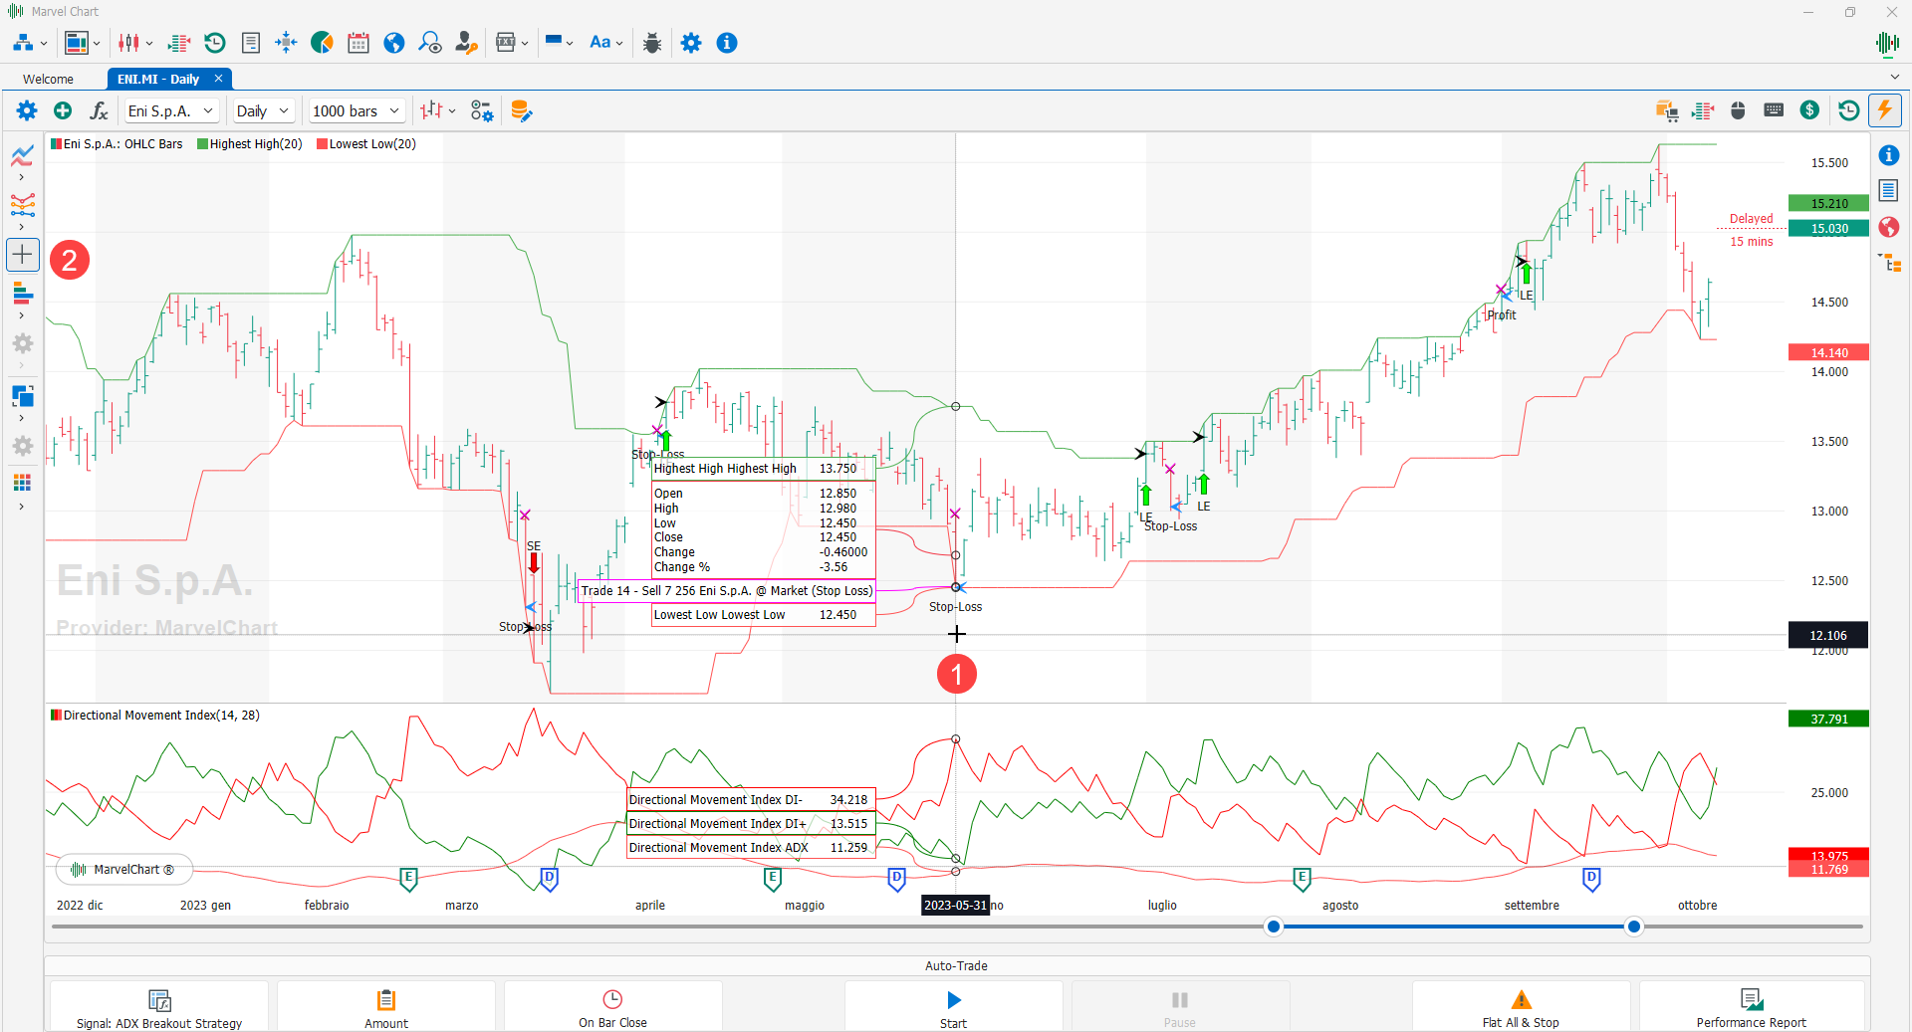Click the candlestick chart type icon in main toolbar
This screenshot has height=1032, width=1912.
click(128, 43)
